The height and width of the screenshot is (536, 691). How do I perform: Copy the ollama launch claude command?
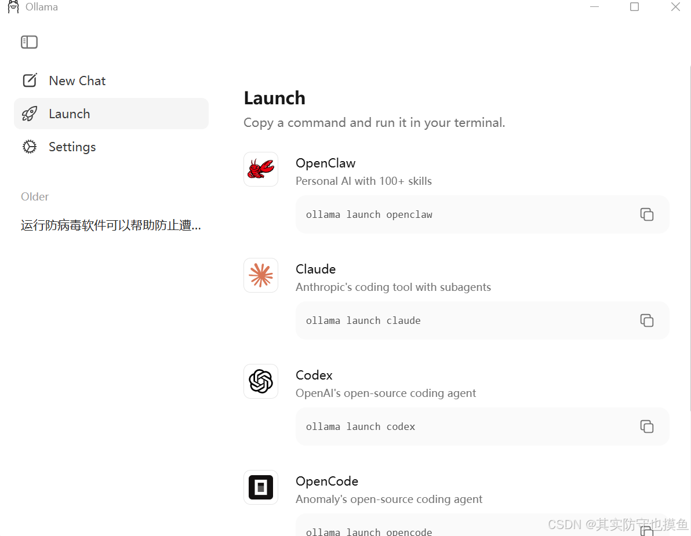click(x=646, y=320)
